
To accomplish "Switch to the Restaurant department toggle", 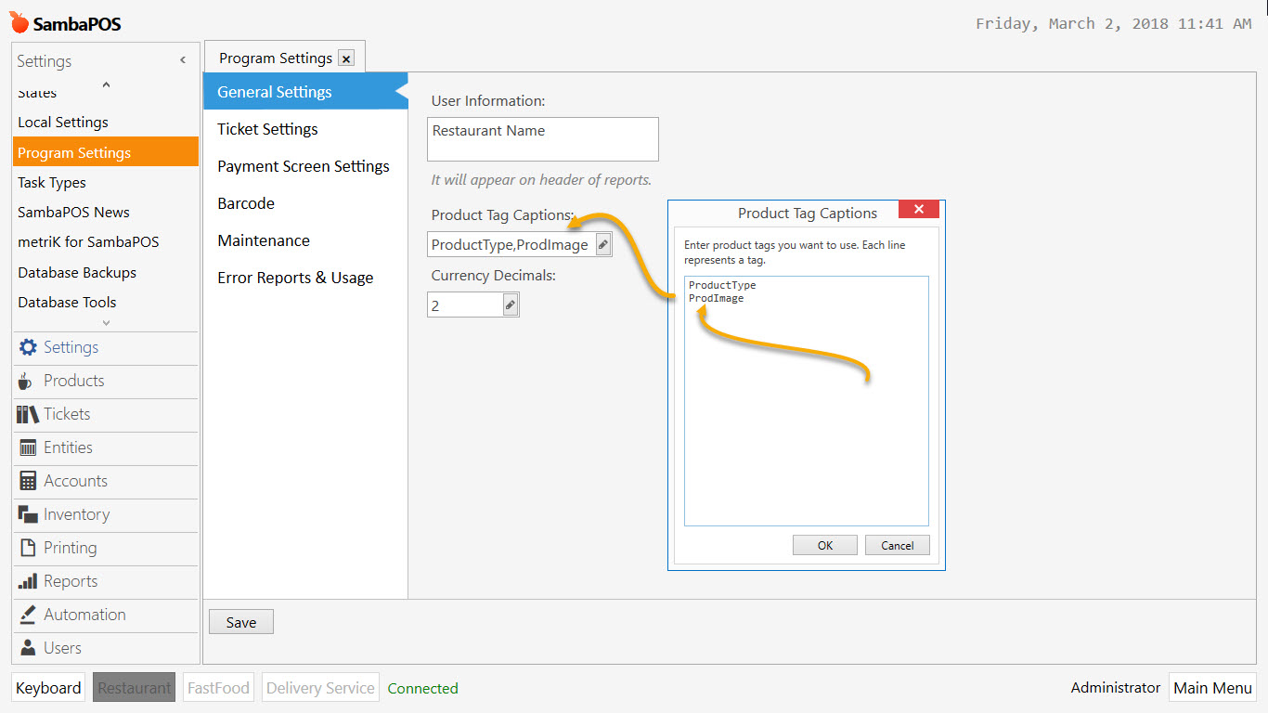I will tap(134, 688).
